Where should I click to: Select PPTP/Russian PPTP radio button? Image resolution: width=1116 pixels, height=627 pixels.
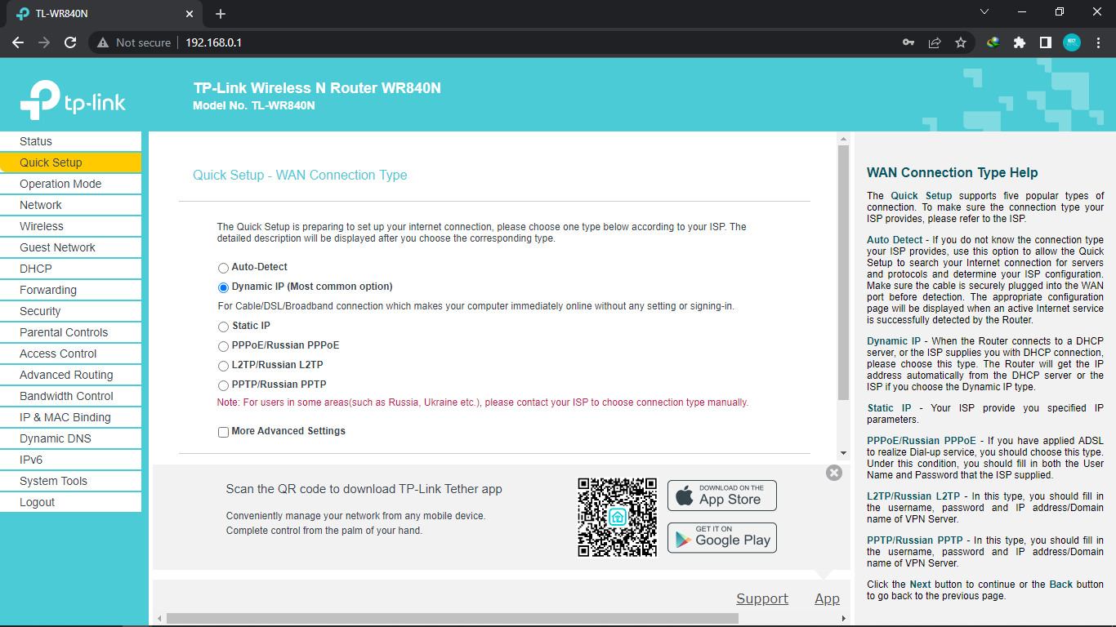223,385
